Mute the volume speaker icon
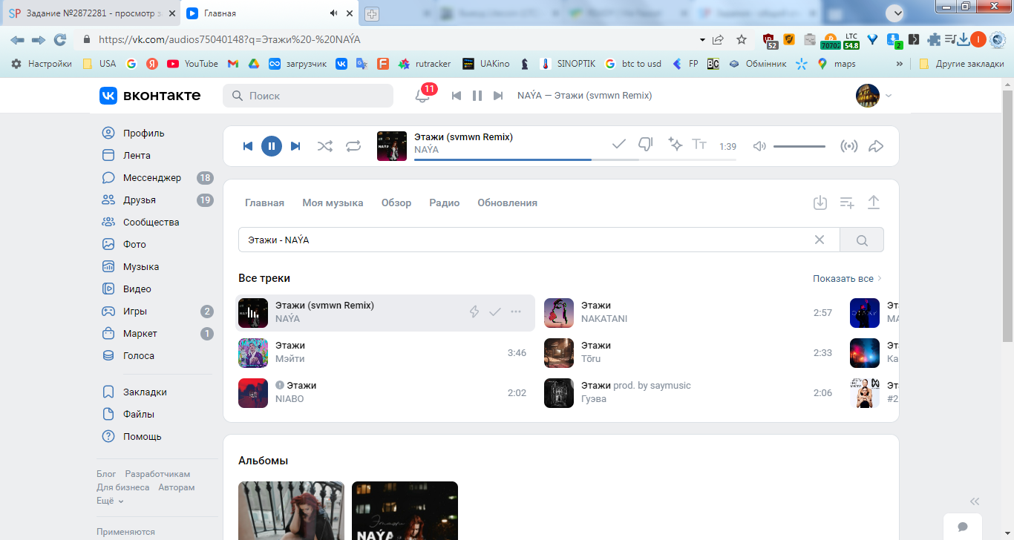The height and width of the screenshot is (540, 1014). [759, 146]
